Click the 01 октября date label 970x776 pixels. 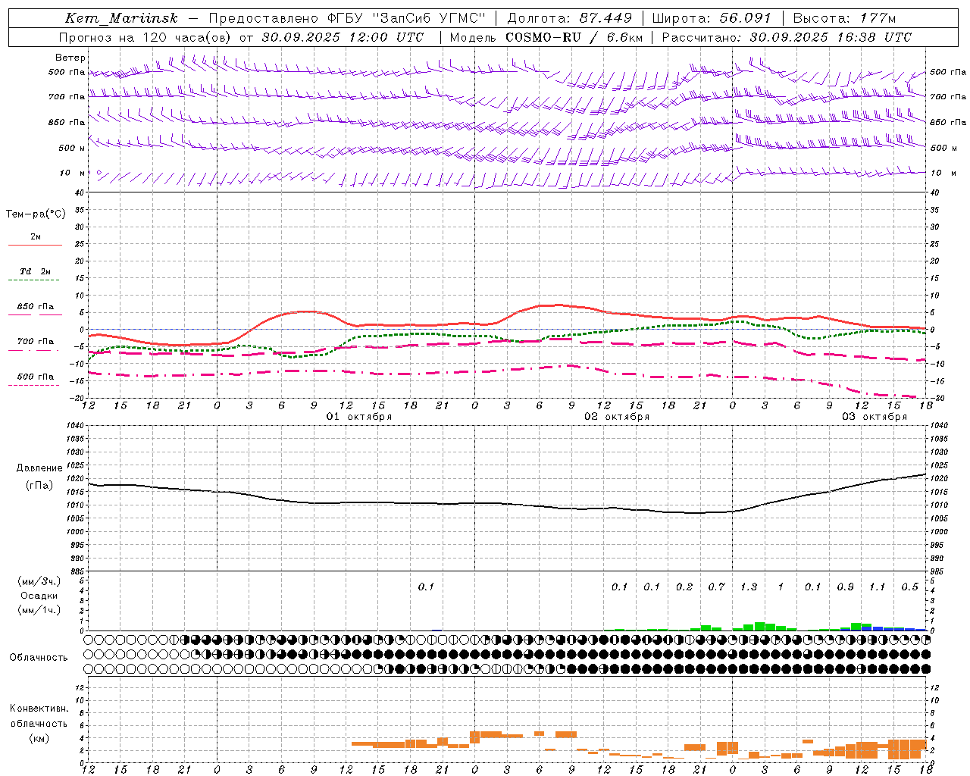[x=359, y=417]
